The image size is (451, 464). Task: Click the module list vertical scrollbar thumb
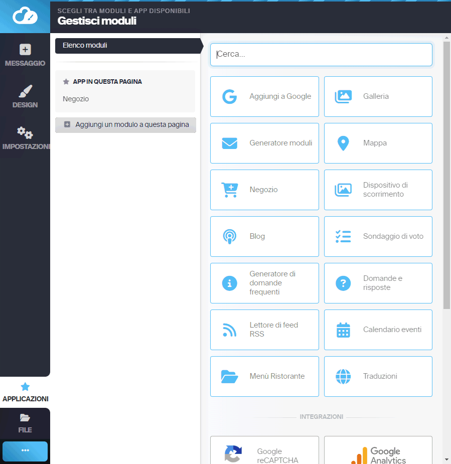click(446, 175)
